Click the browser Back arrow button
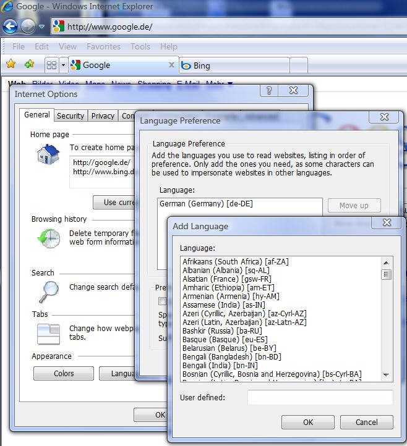 pyautogui.click(x=11, y=27)
